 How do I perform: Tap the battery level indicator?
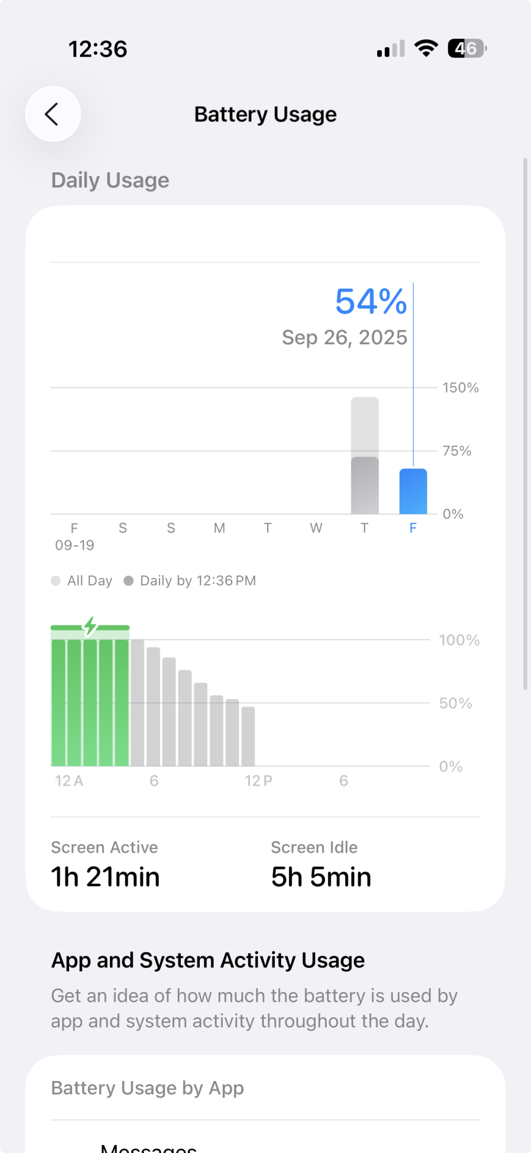click(467, 49)
